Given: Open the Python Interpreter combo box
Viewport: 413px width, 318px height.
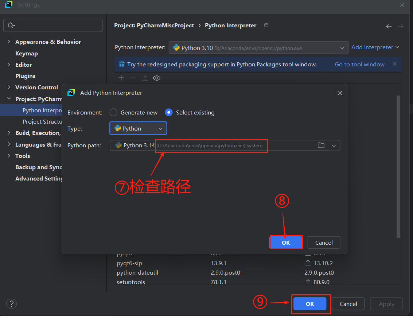Looking at the screenshot, I should (258, 48).
